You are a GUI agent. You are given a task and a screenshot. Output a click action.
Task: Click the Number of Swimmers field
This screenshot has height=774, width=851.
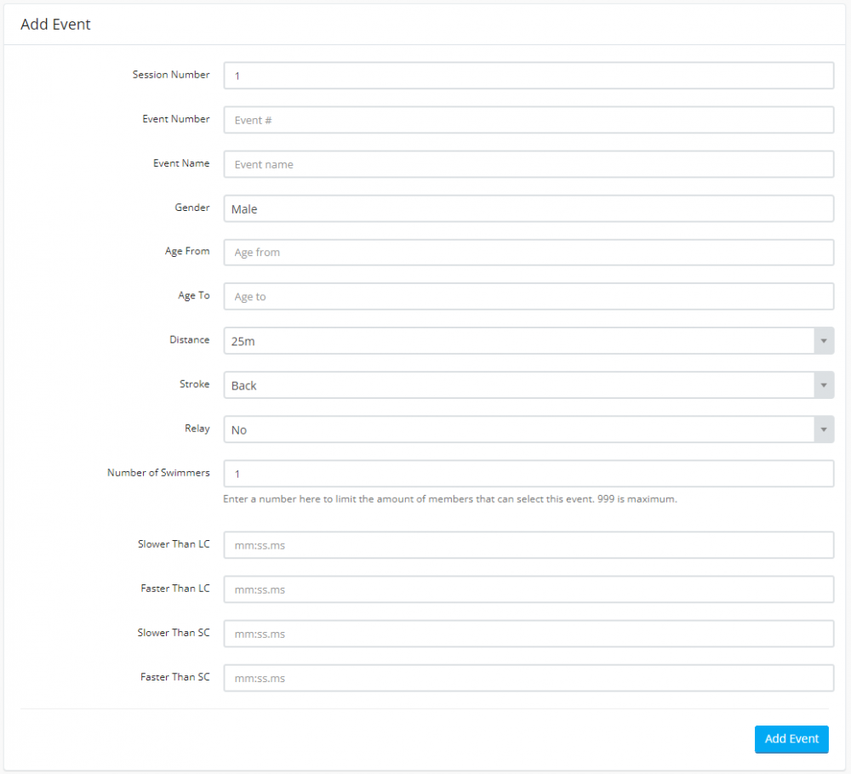528,473
